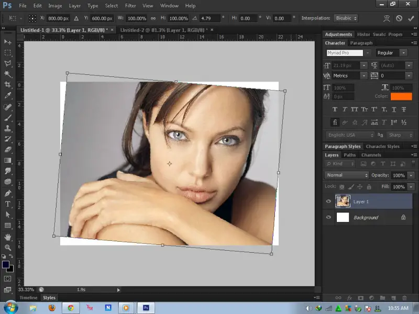Click the link layers icon

[338, 298]
